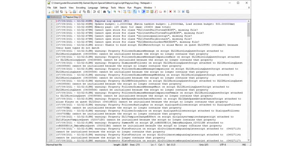Click the Save All toolbar icon
The width and height of the screenshot is (292, 146).
[62, 12]
